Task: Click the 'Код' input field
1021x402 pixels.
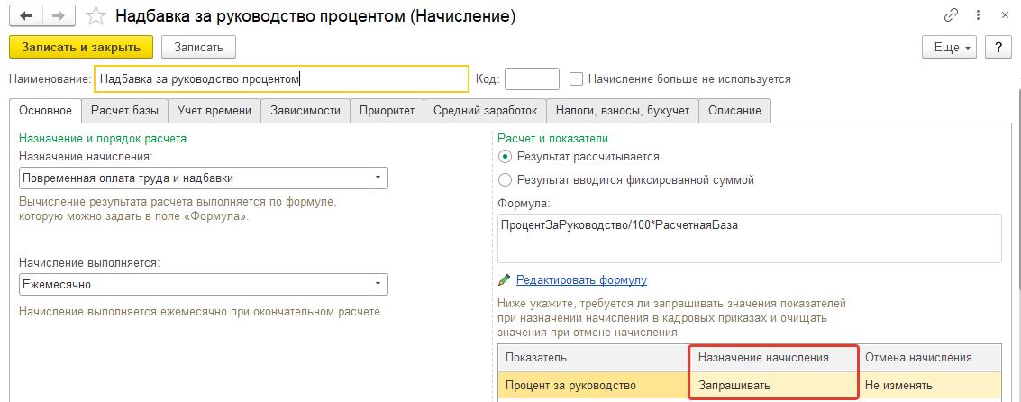Action: click(532, 78)
